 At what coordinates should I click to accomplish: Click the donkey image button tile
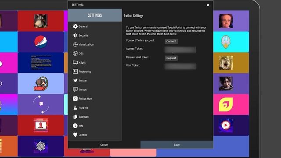pos(41,21)
